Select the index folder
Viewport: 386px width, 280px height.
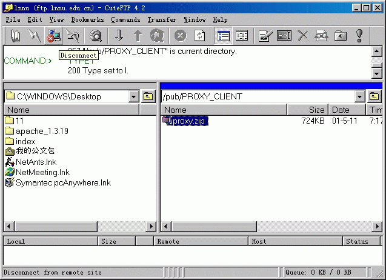(20, 141)
